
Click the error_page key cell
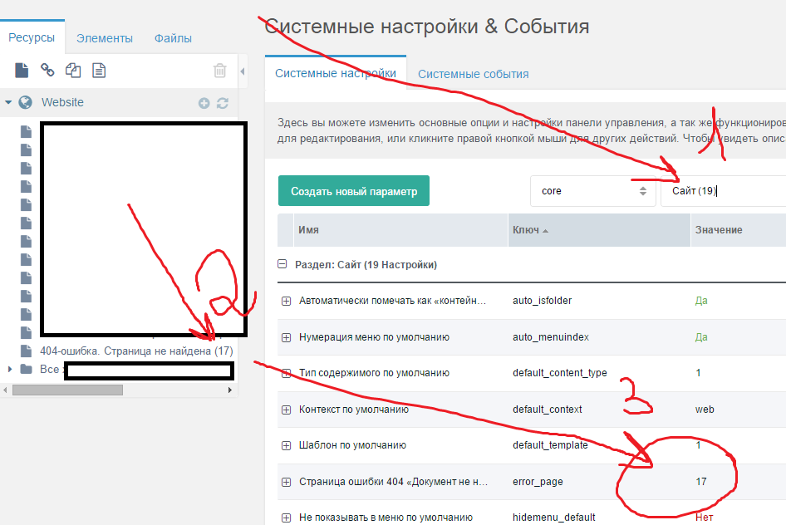538,482
